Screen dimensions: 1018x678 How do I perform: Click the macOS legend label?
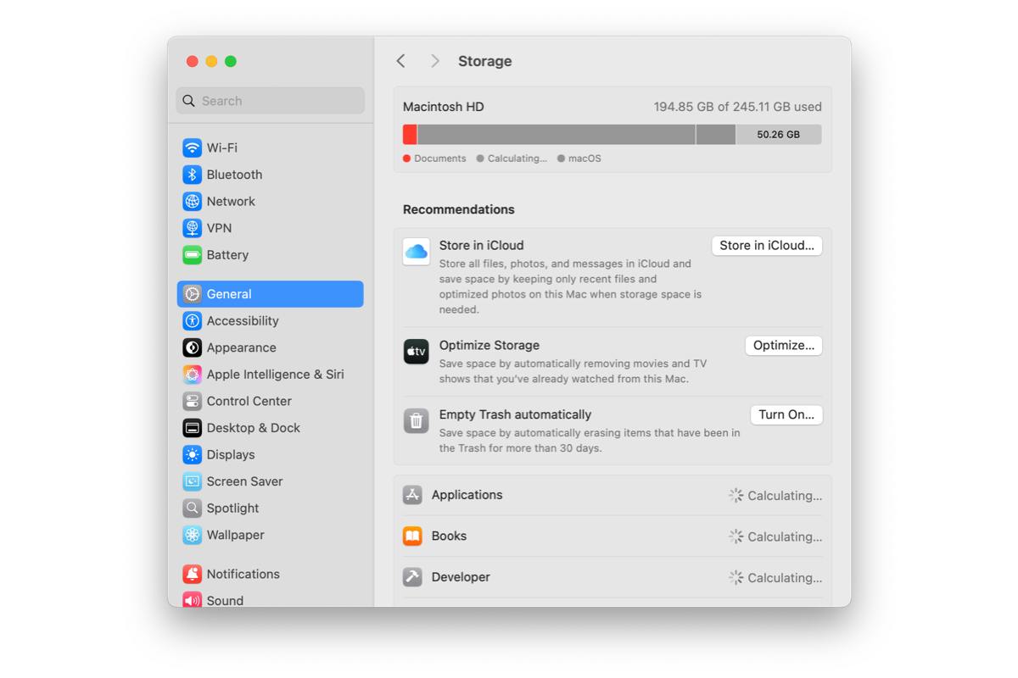(x=585, y=158)
